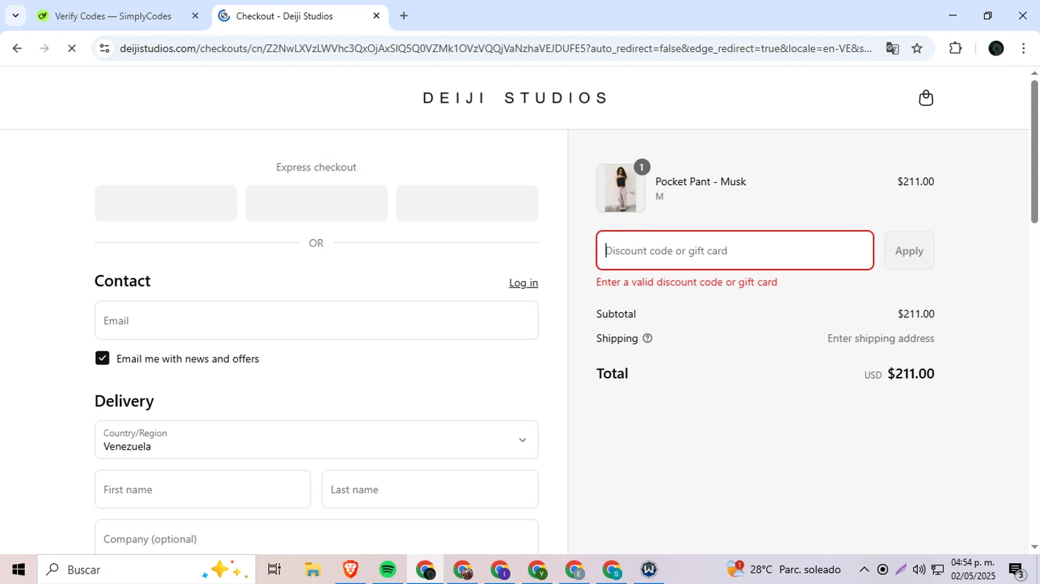Viewport: 1040px width, 584px height.
Task: Click the discount code or gift card field
Action: click(735, 250)
